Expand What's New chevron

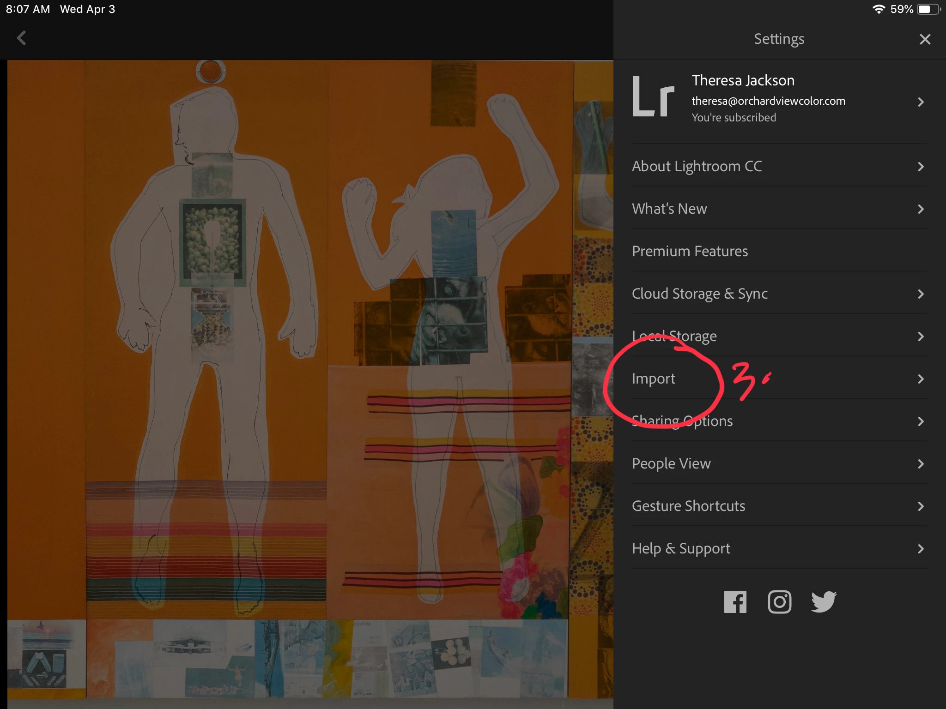[x=921, y=209]
